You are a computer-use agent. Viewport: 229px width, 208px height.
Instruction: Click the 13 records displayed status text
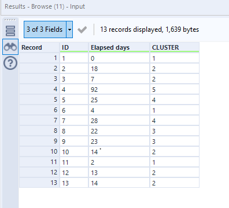point(150,29)
